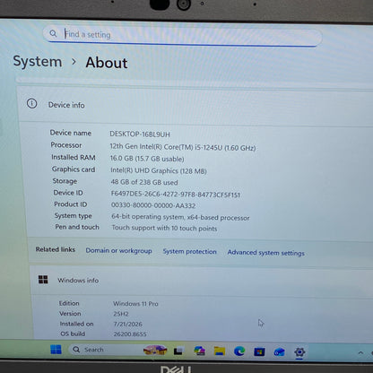Open Microsoft Store from the taskbar

(x=259, y=351)
